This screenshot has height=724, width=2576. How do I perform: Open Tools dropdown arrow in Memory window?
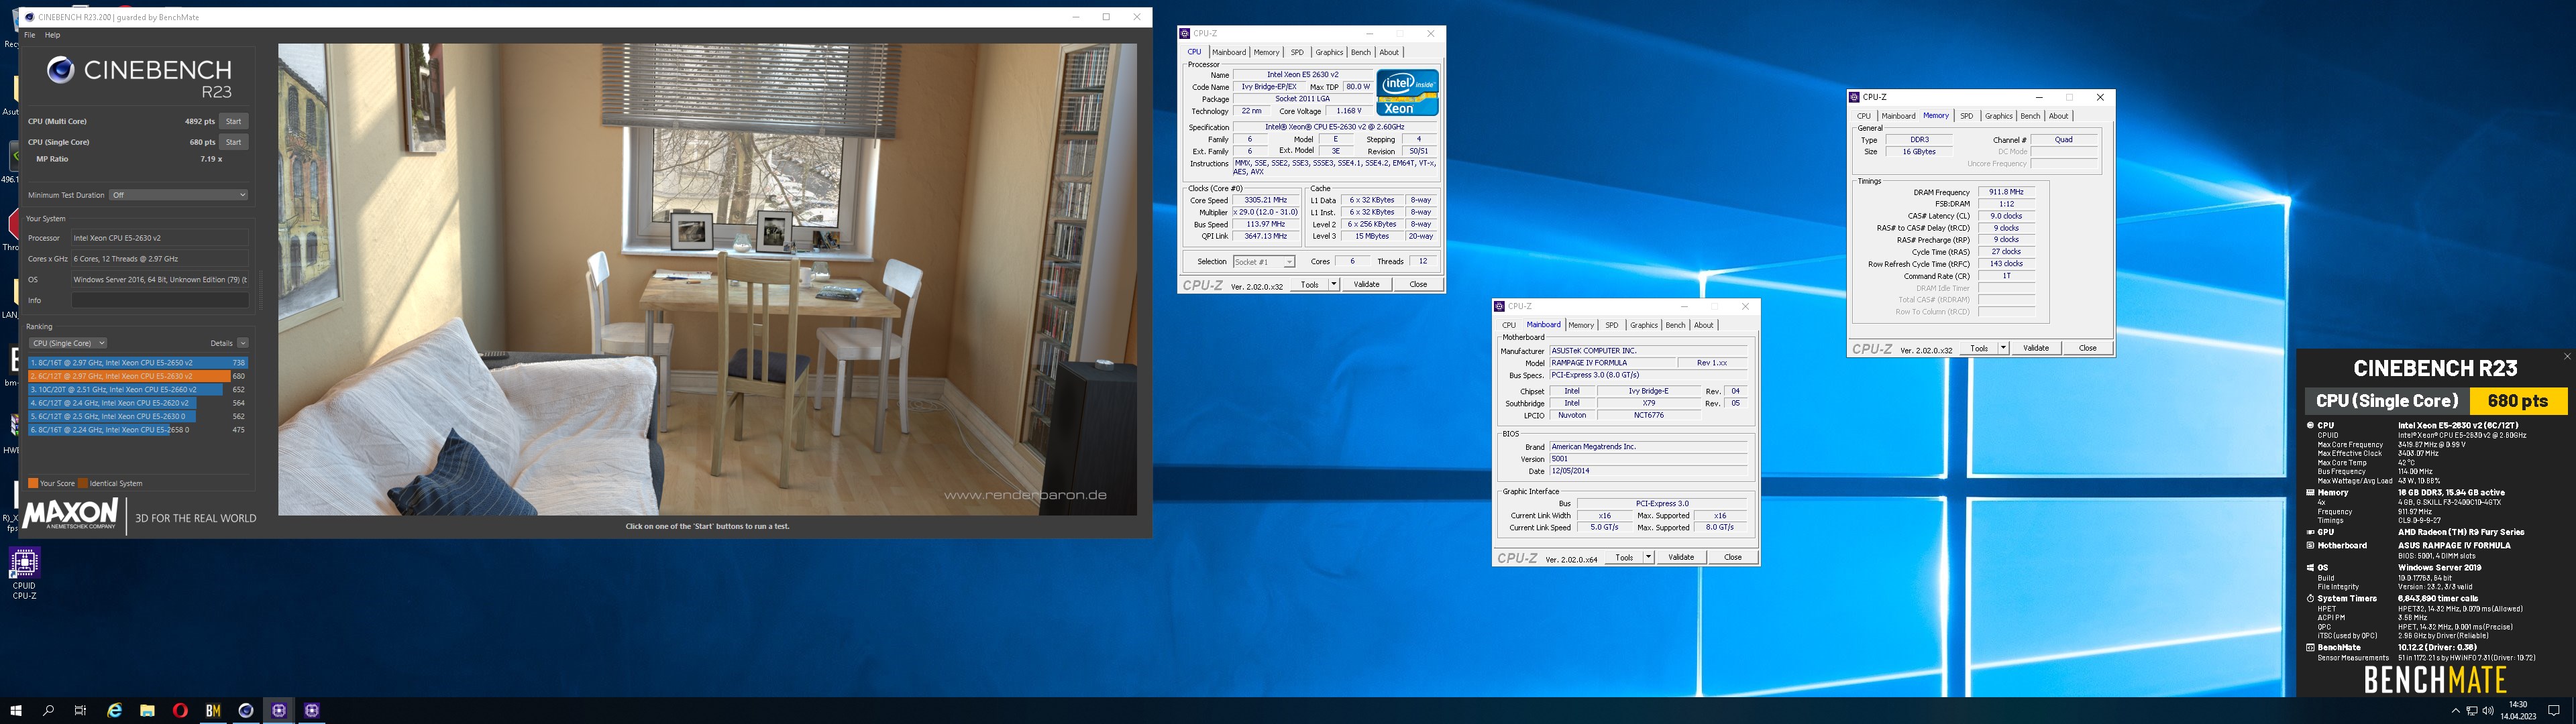(x=2003, y=348)
